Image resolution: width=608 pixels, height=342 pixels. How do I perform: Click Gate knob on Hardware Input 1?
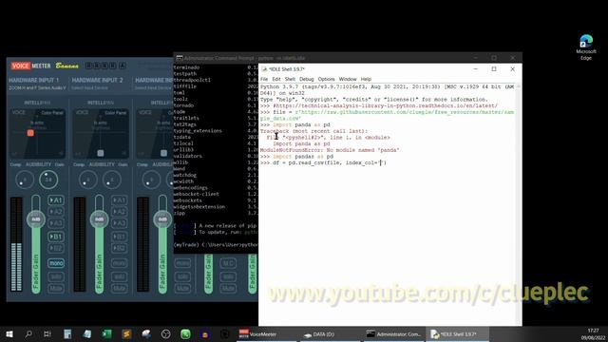click(48, 180)
